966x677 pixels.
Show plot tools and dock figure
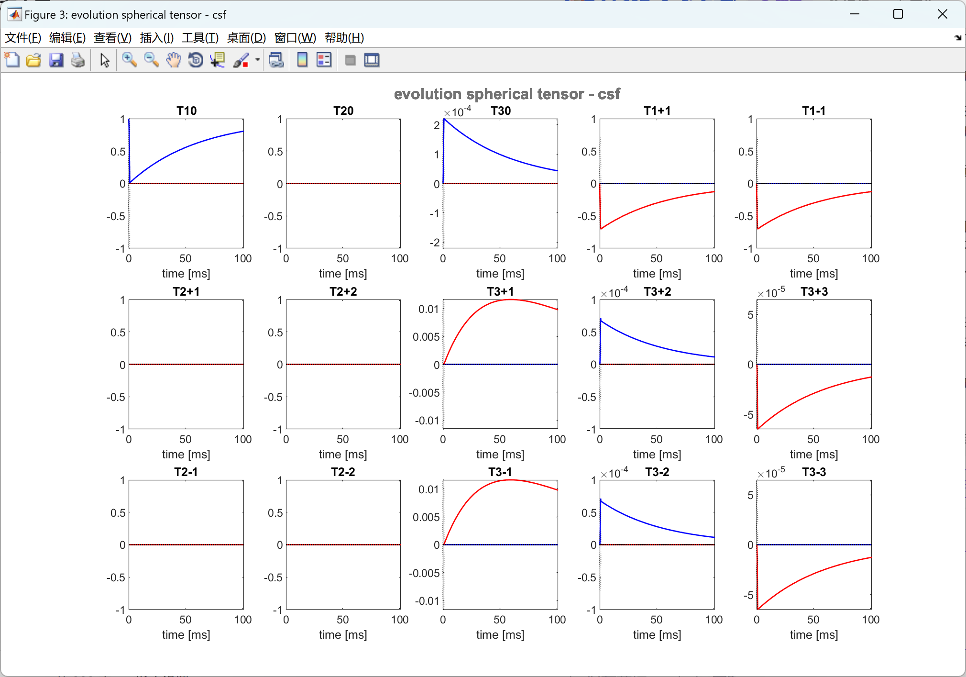(x=372, y=60)
